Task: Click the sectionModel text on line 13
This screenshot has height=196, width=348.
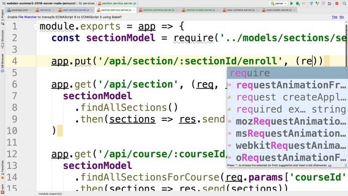Action: pyautogui.click(x=98, y=166)
